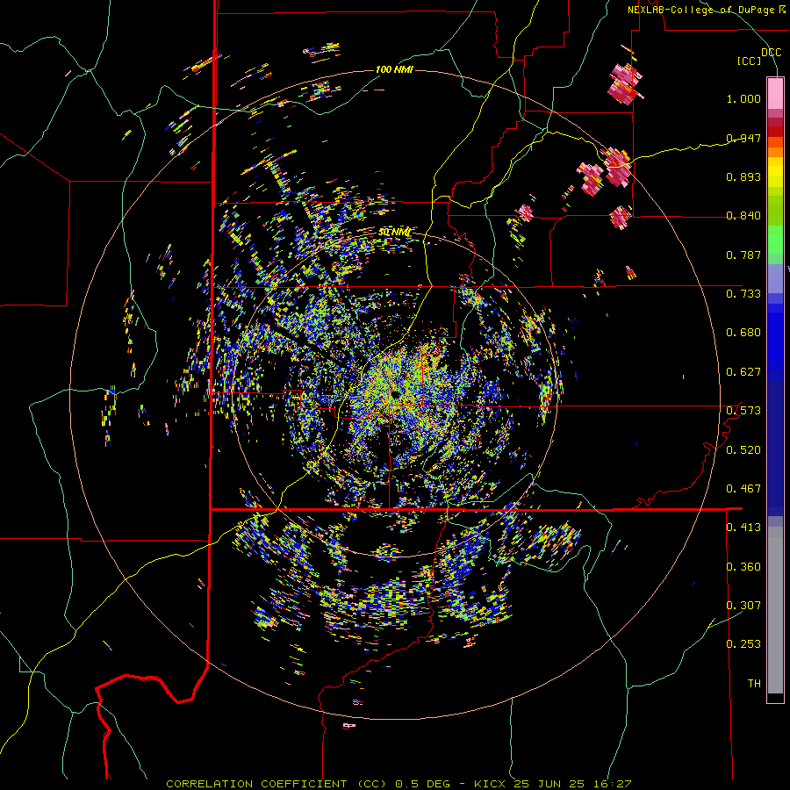The width and height of the screenshot is (790, 790).
Task: Click the 1.000 color scale value
Action: tap(743, 98)
